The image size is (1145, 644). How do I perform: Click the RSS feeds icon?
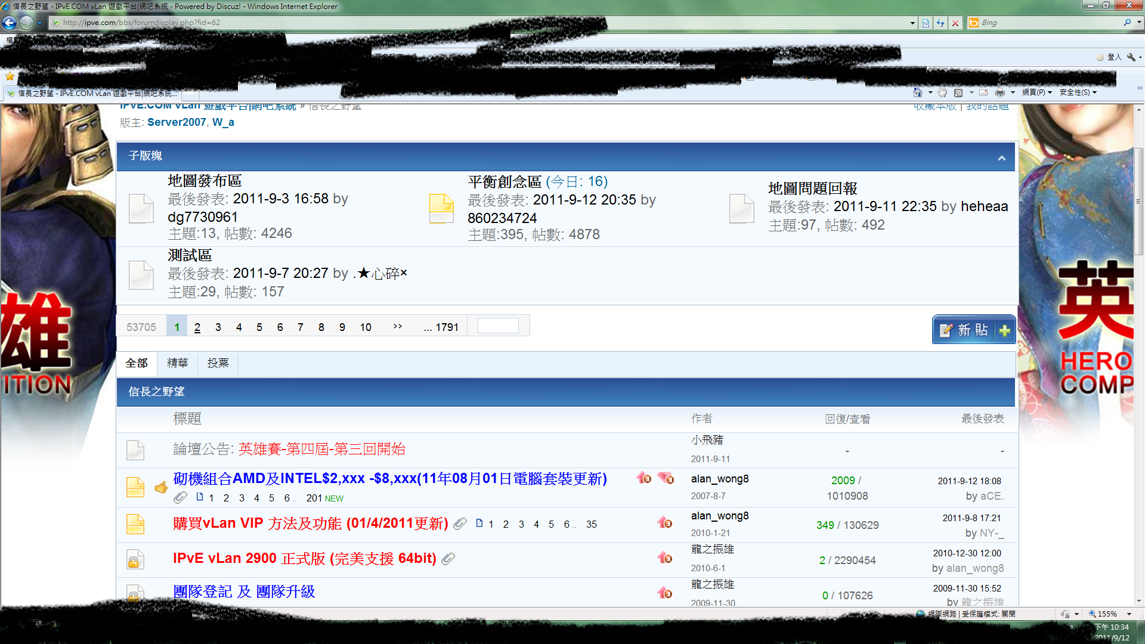click(x=958, y=92)
